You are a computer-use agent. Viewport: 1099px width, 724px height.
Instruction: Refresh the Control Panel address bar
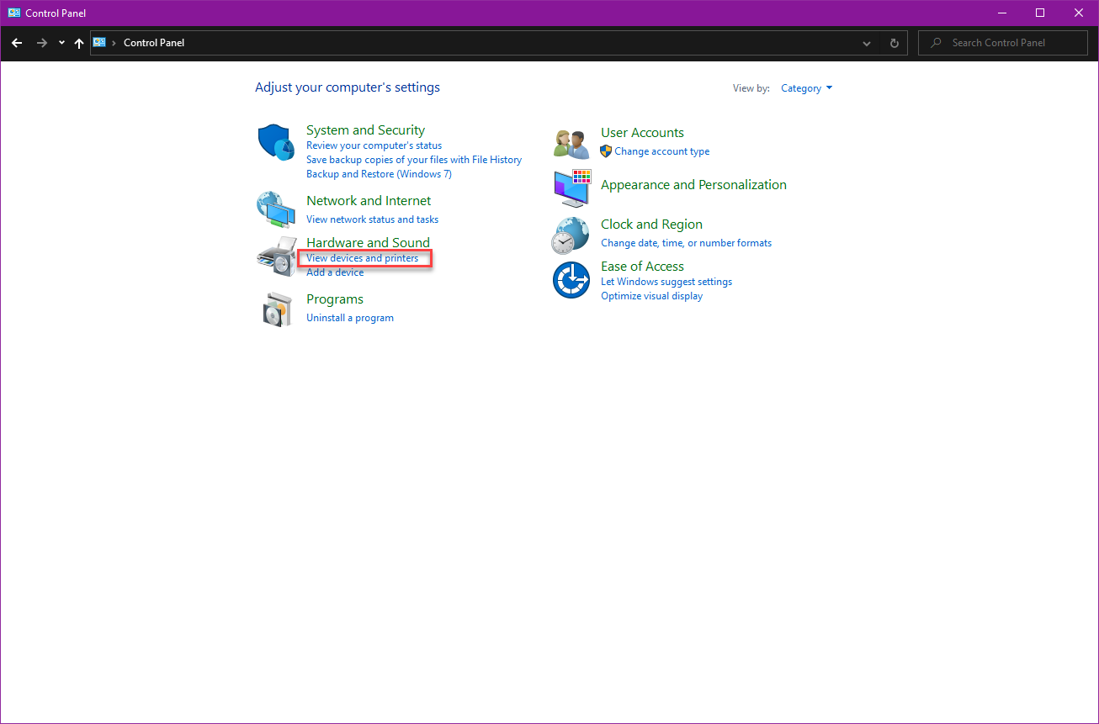point(895,43)
